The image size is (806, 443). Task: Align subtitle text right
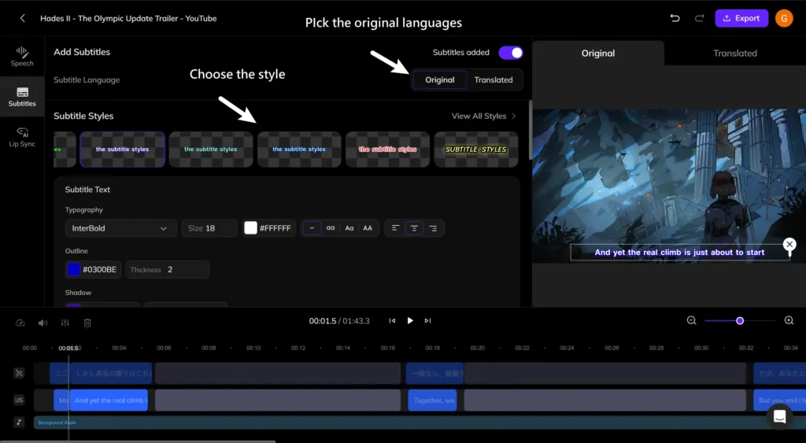coord(434,228)
